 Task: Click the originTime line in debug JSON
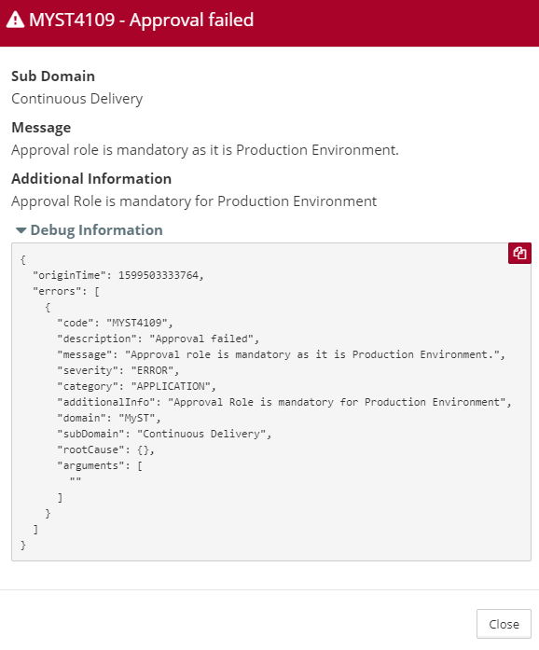tap(118, 275)
